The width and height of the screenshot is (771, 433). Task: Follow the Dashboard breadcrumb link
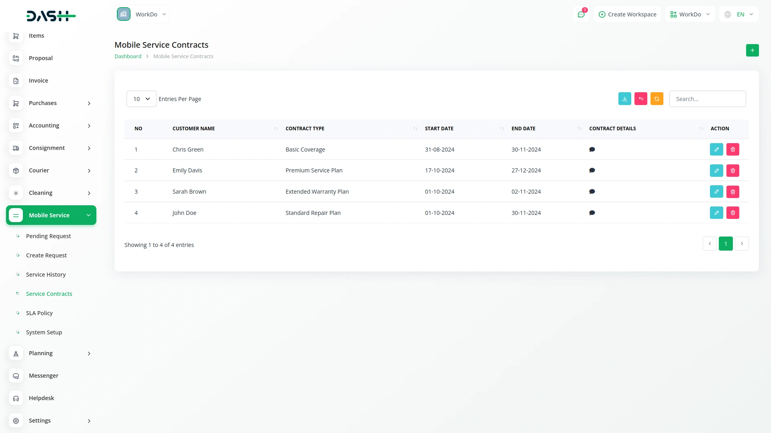(x=128, y=57)
